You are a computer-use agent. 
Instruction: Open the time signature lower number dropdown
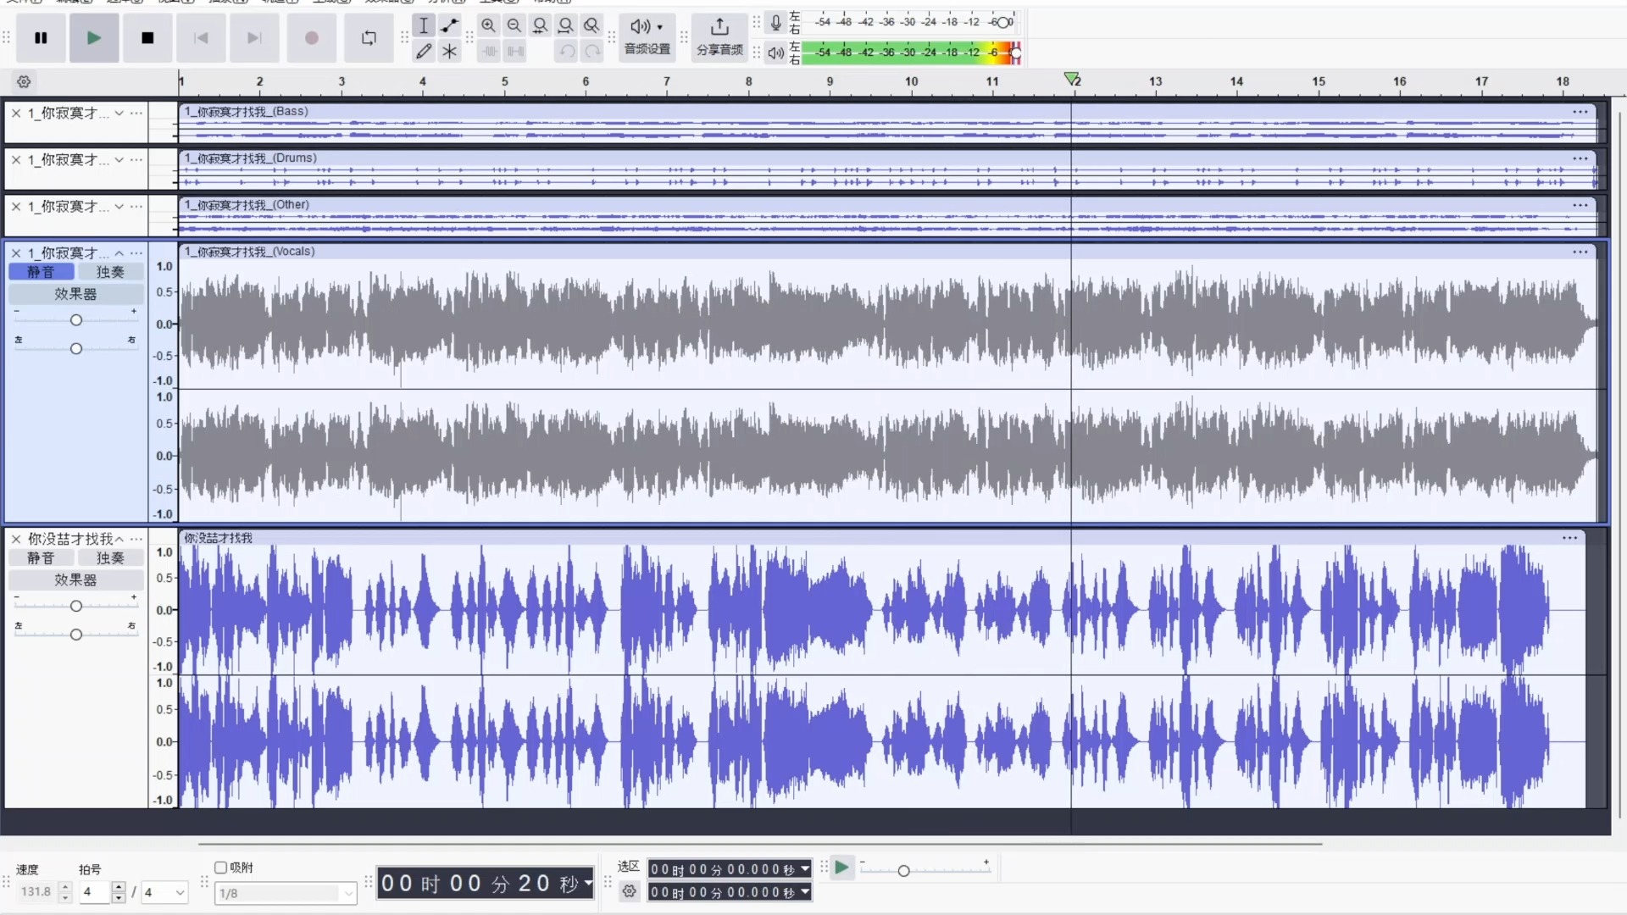(x=164, y=892)
